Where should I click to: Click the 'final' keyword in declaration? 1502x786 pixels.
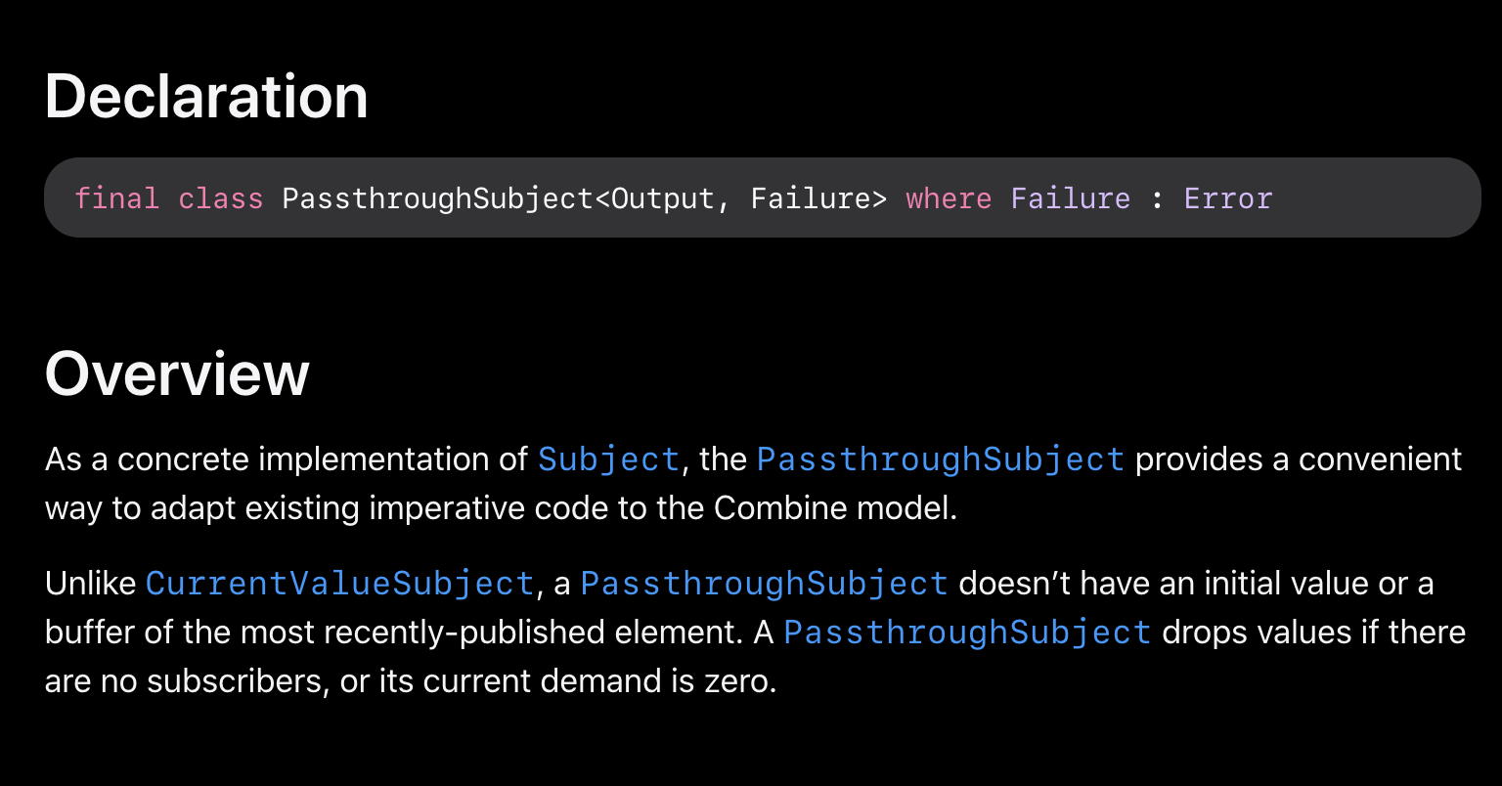pyautogui.click(x=116, y=198)
